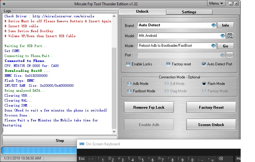Viewport: 255px width, 162px height.
Task: Click the On-Screen Keyboard title bar
Action: [159, 144]
